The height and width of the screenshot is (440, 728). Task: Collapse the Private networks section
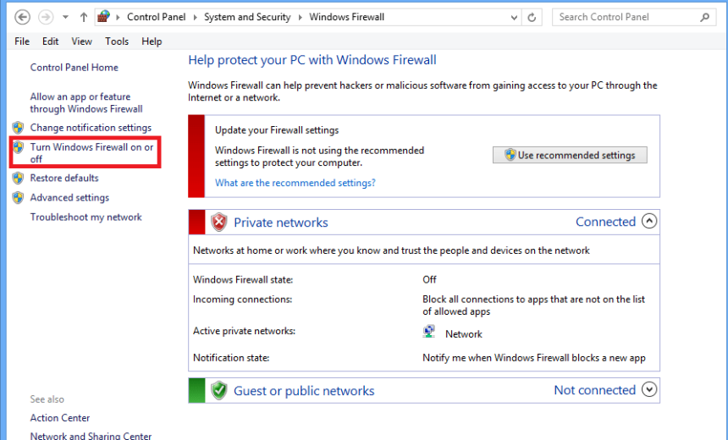(649, 222)
